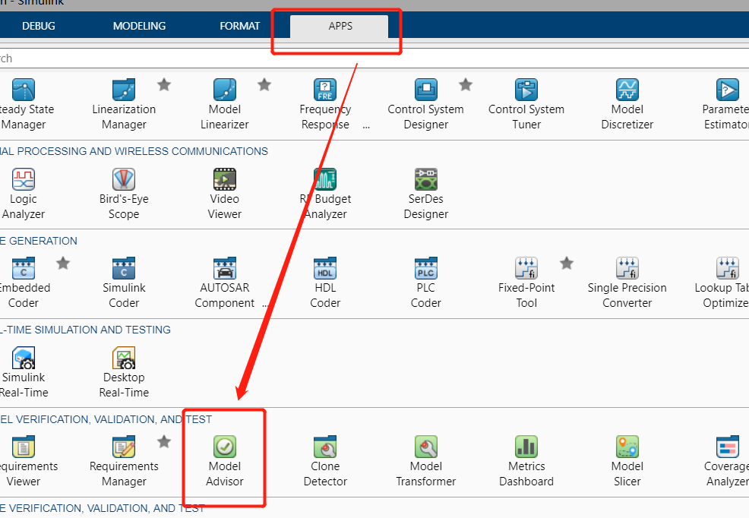The height and width of the screenshot is (518, 749).
Task: Open HDL Coder
Action: pos(325,282)
